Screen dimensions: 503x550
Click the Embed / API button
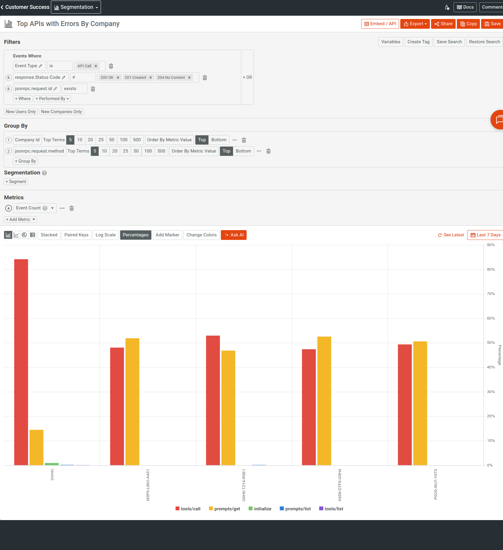tap(380, 24)
